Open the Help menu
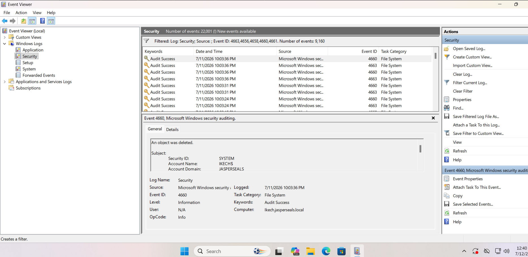 pos(51,13)
